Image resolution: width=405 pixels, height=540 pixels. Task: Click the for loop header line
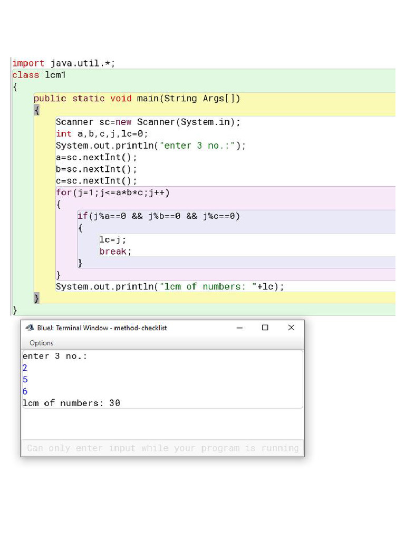pos(113,192)
